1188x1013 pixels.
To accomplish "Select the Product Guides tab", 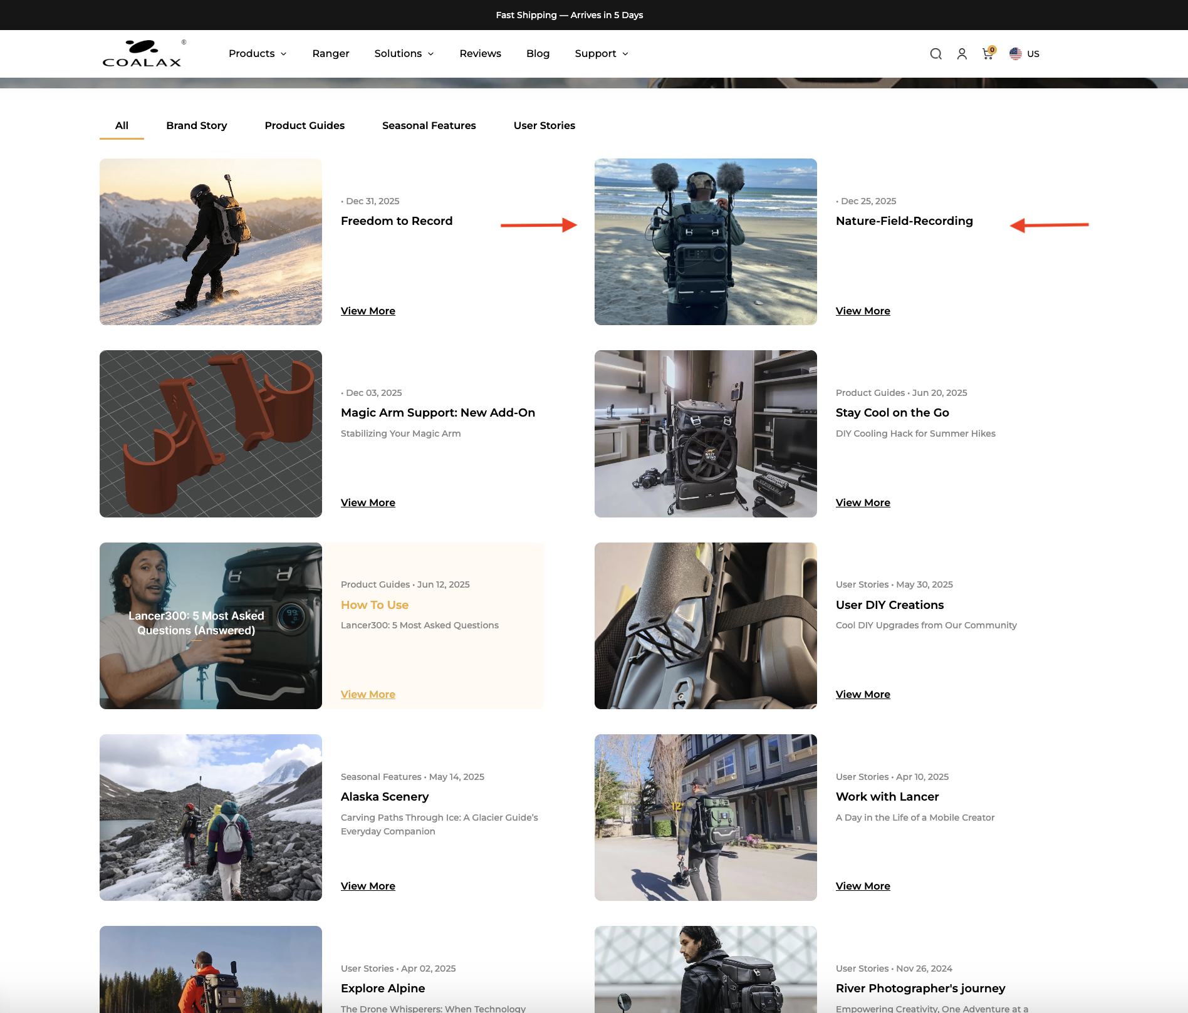I will click(305, 125).
